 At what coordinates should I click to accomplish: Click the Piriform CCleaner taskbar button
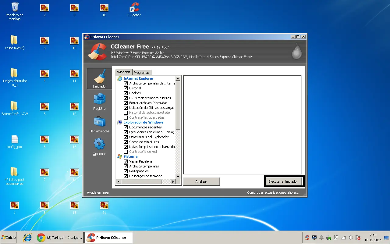109,238
